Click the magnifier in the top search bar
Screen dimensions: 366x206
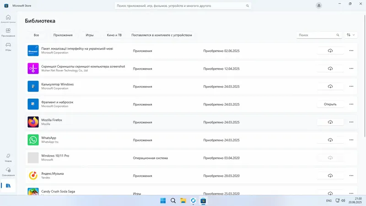(x=248, y=5)
